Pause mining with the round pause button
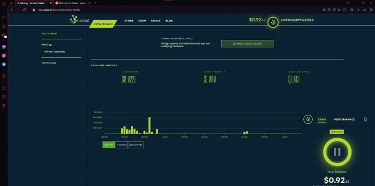Viewport: 375px width, 186px height. tap(337, 152)
